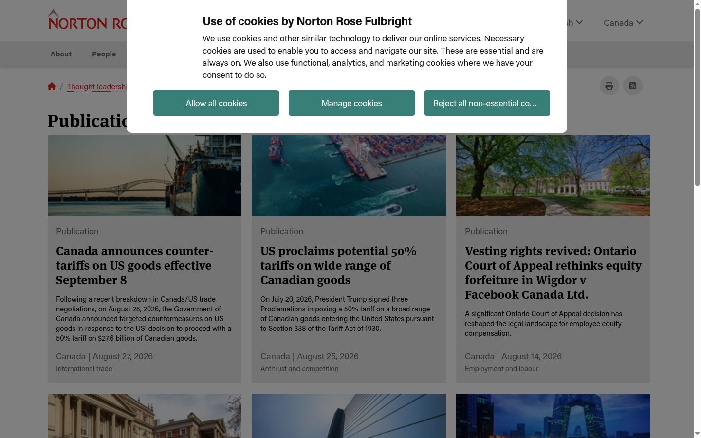701x438 pixels.
Task: Accept with Allow all cookies button
Action: (216, 103)
